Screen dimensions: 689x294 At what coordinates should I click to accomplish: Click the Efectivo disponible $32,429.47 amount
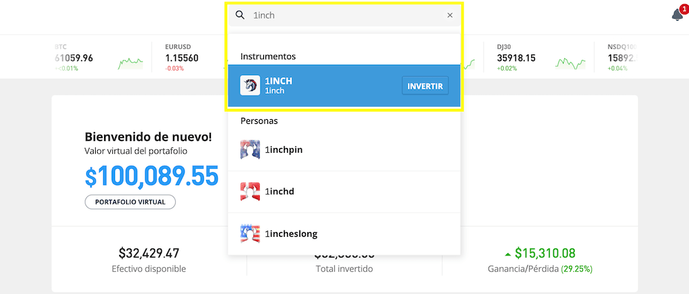tap(149, 253)
